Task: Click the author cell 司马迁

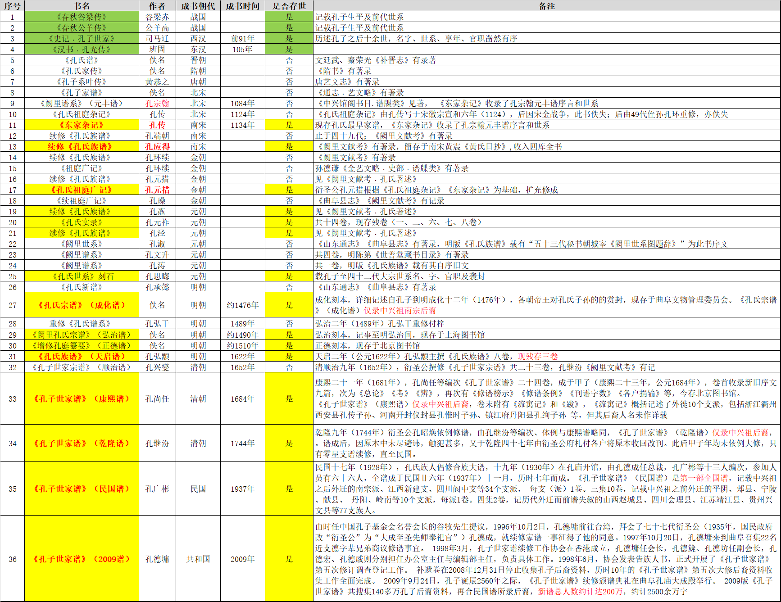Action: tap(157, 39)
